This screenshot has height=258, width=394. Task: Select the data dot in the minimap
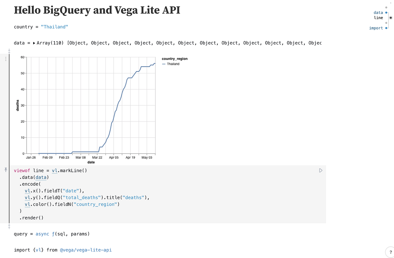coord(386,12)
